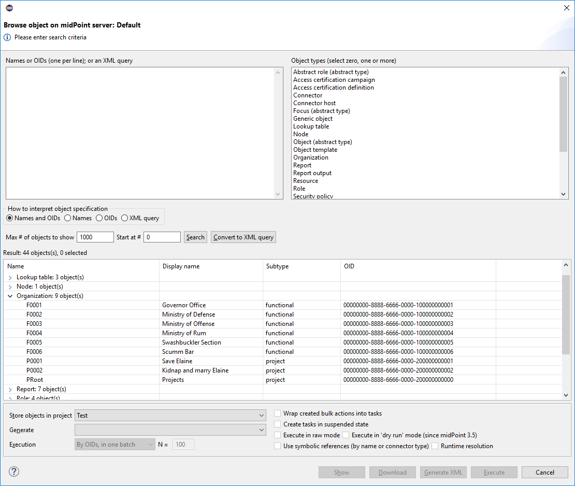Click the Max # of objects field
Image resolution: width=575 pixels, height=486 pixels.
coord(95,237)
